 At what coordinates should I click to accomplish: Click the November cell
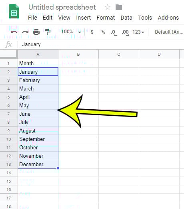pos(38,156)
